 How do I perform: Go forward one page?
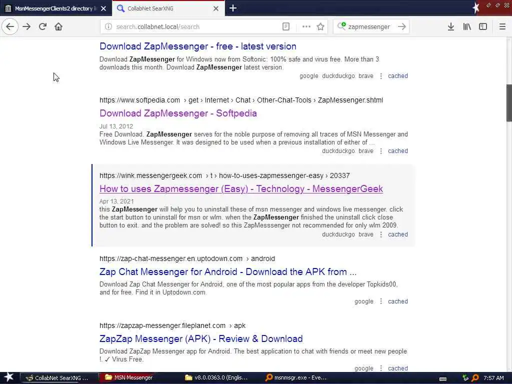[26, 27]
